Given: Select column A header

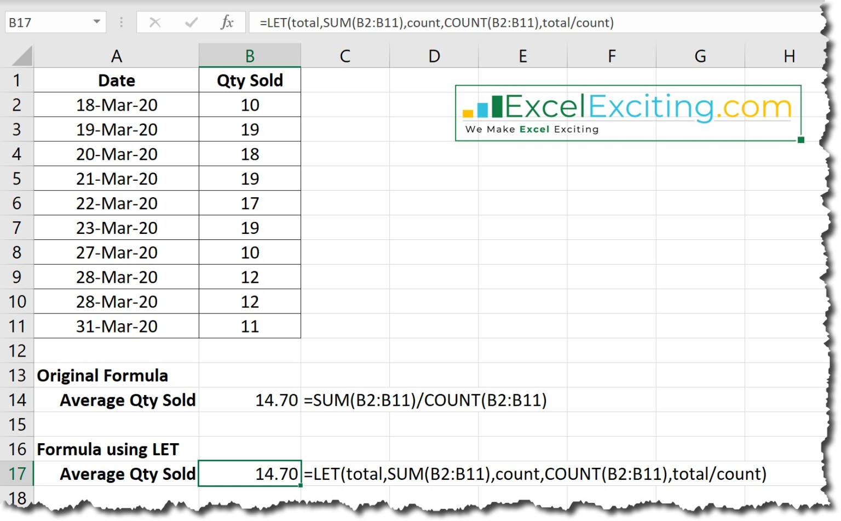Looking at the screenshot, I should pos(116,56).
